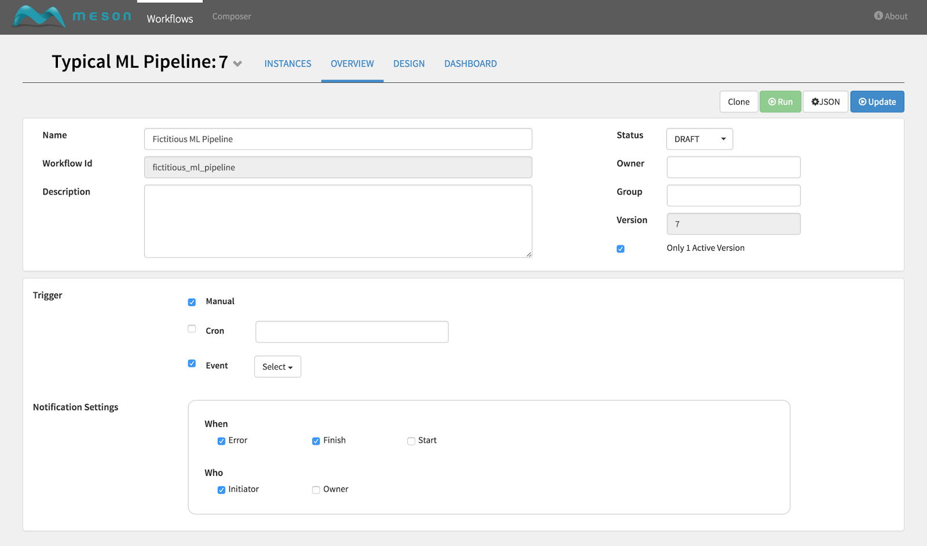This screenshot has height=546, width=927.
Task: Switch to the Instances tab
Action: point(288,64)
